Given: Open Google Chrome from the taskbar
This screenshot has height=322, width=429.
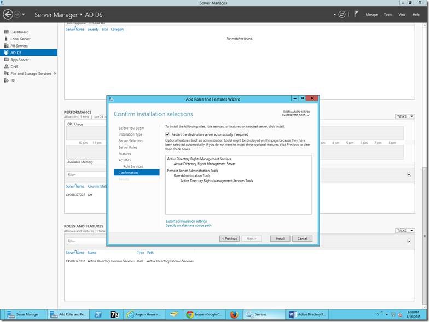Looking at the screenshot, I should click(x=205, y=315).
